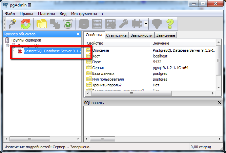Click SQL panel scroll right arrow
Viewport: 226px width, 153px height.
[220, 139]
